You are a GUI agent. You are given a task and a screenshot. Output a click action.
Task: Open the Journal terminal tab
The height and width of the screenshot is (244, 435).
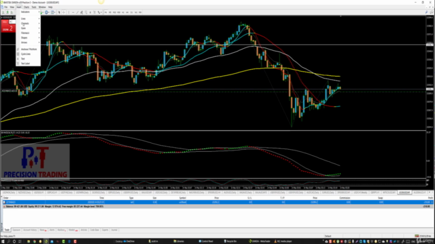coord(114,230)
